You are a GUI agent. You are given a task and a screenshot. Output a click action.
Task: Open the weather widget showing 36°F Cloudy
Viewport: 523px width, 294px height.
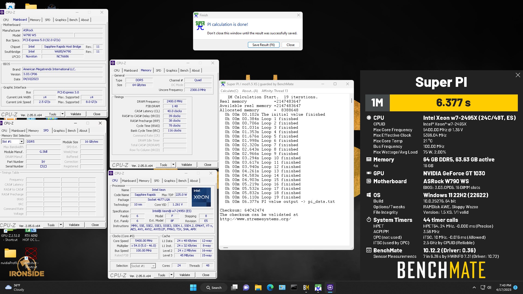pyautogui.click(x=15, y=287)
